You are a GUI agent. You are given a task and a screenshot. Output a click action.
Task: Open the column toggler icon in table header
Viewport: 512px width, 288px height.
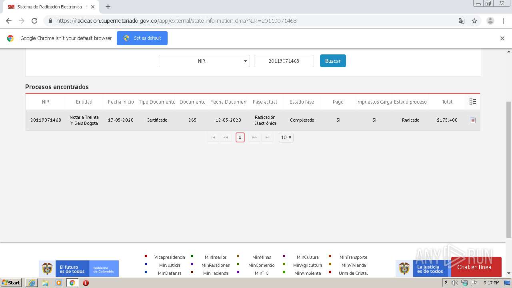tap(473, 102)
